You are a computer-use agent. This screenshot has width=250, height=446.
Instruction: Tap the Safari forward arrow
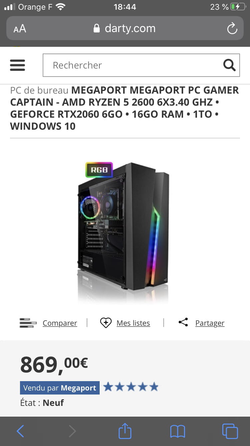click(72, 431)
